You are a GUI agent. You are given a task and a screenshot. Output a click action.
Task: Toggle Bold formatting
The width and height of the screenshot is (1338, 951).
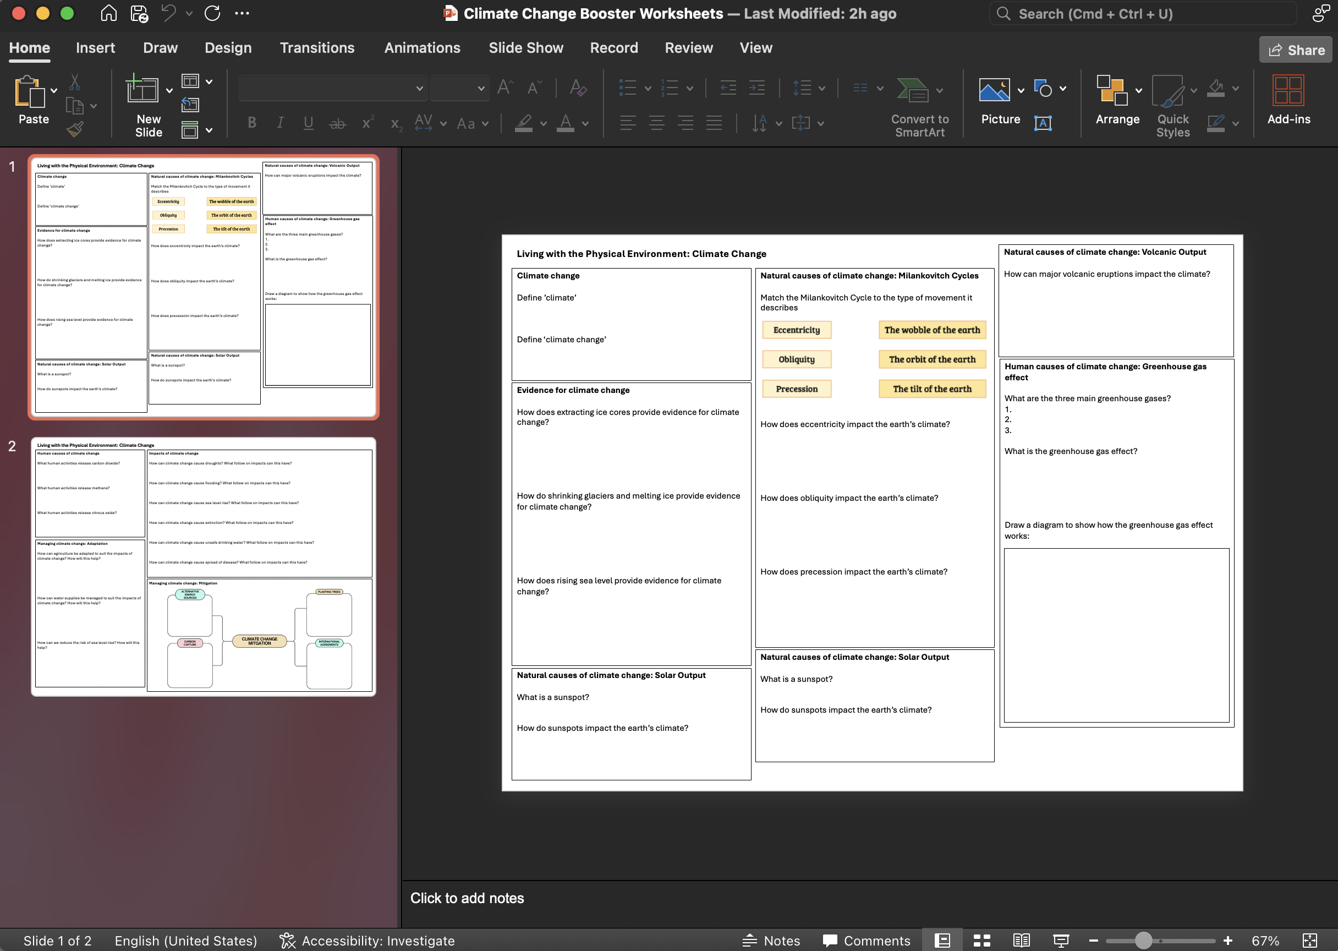pyautogui.click(x=251, y=123)
